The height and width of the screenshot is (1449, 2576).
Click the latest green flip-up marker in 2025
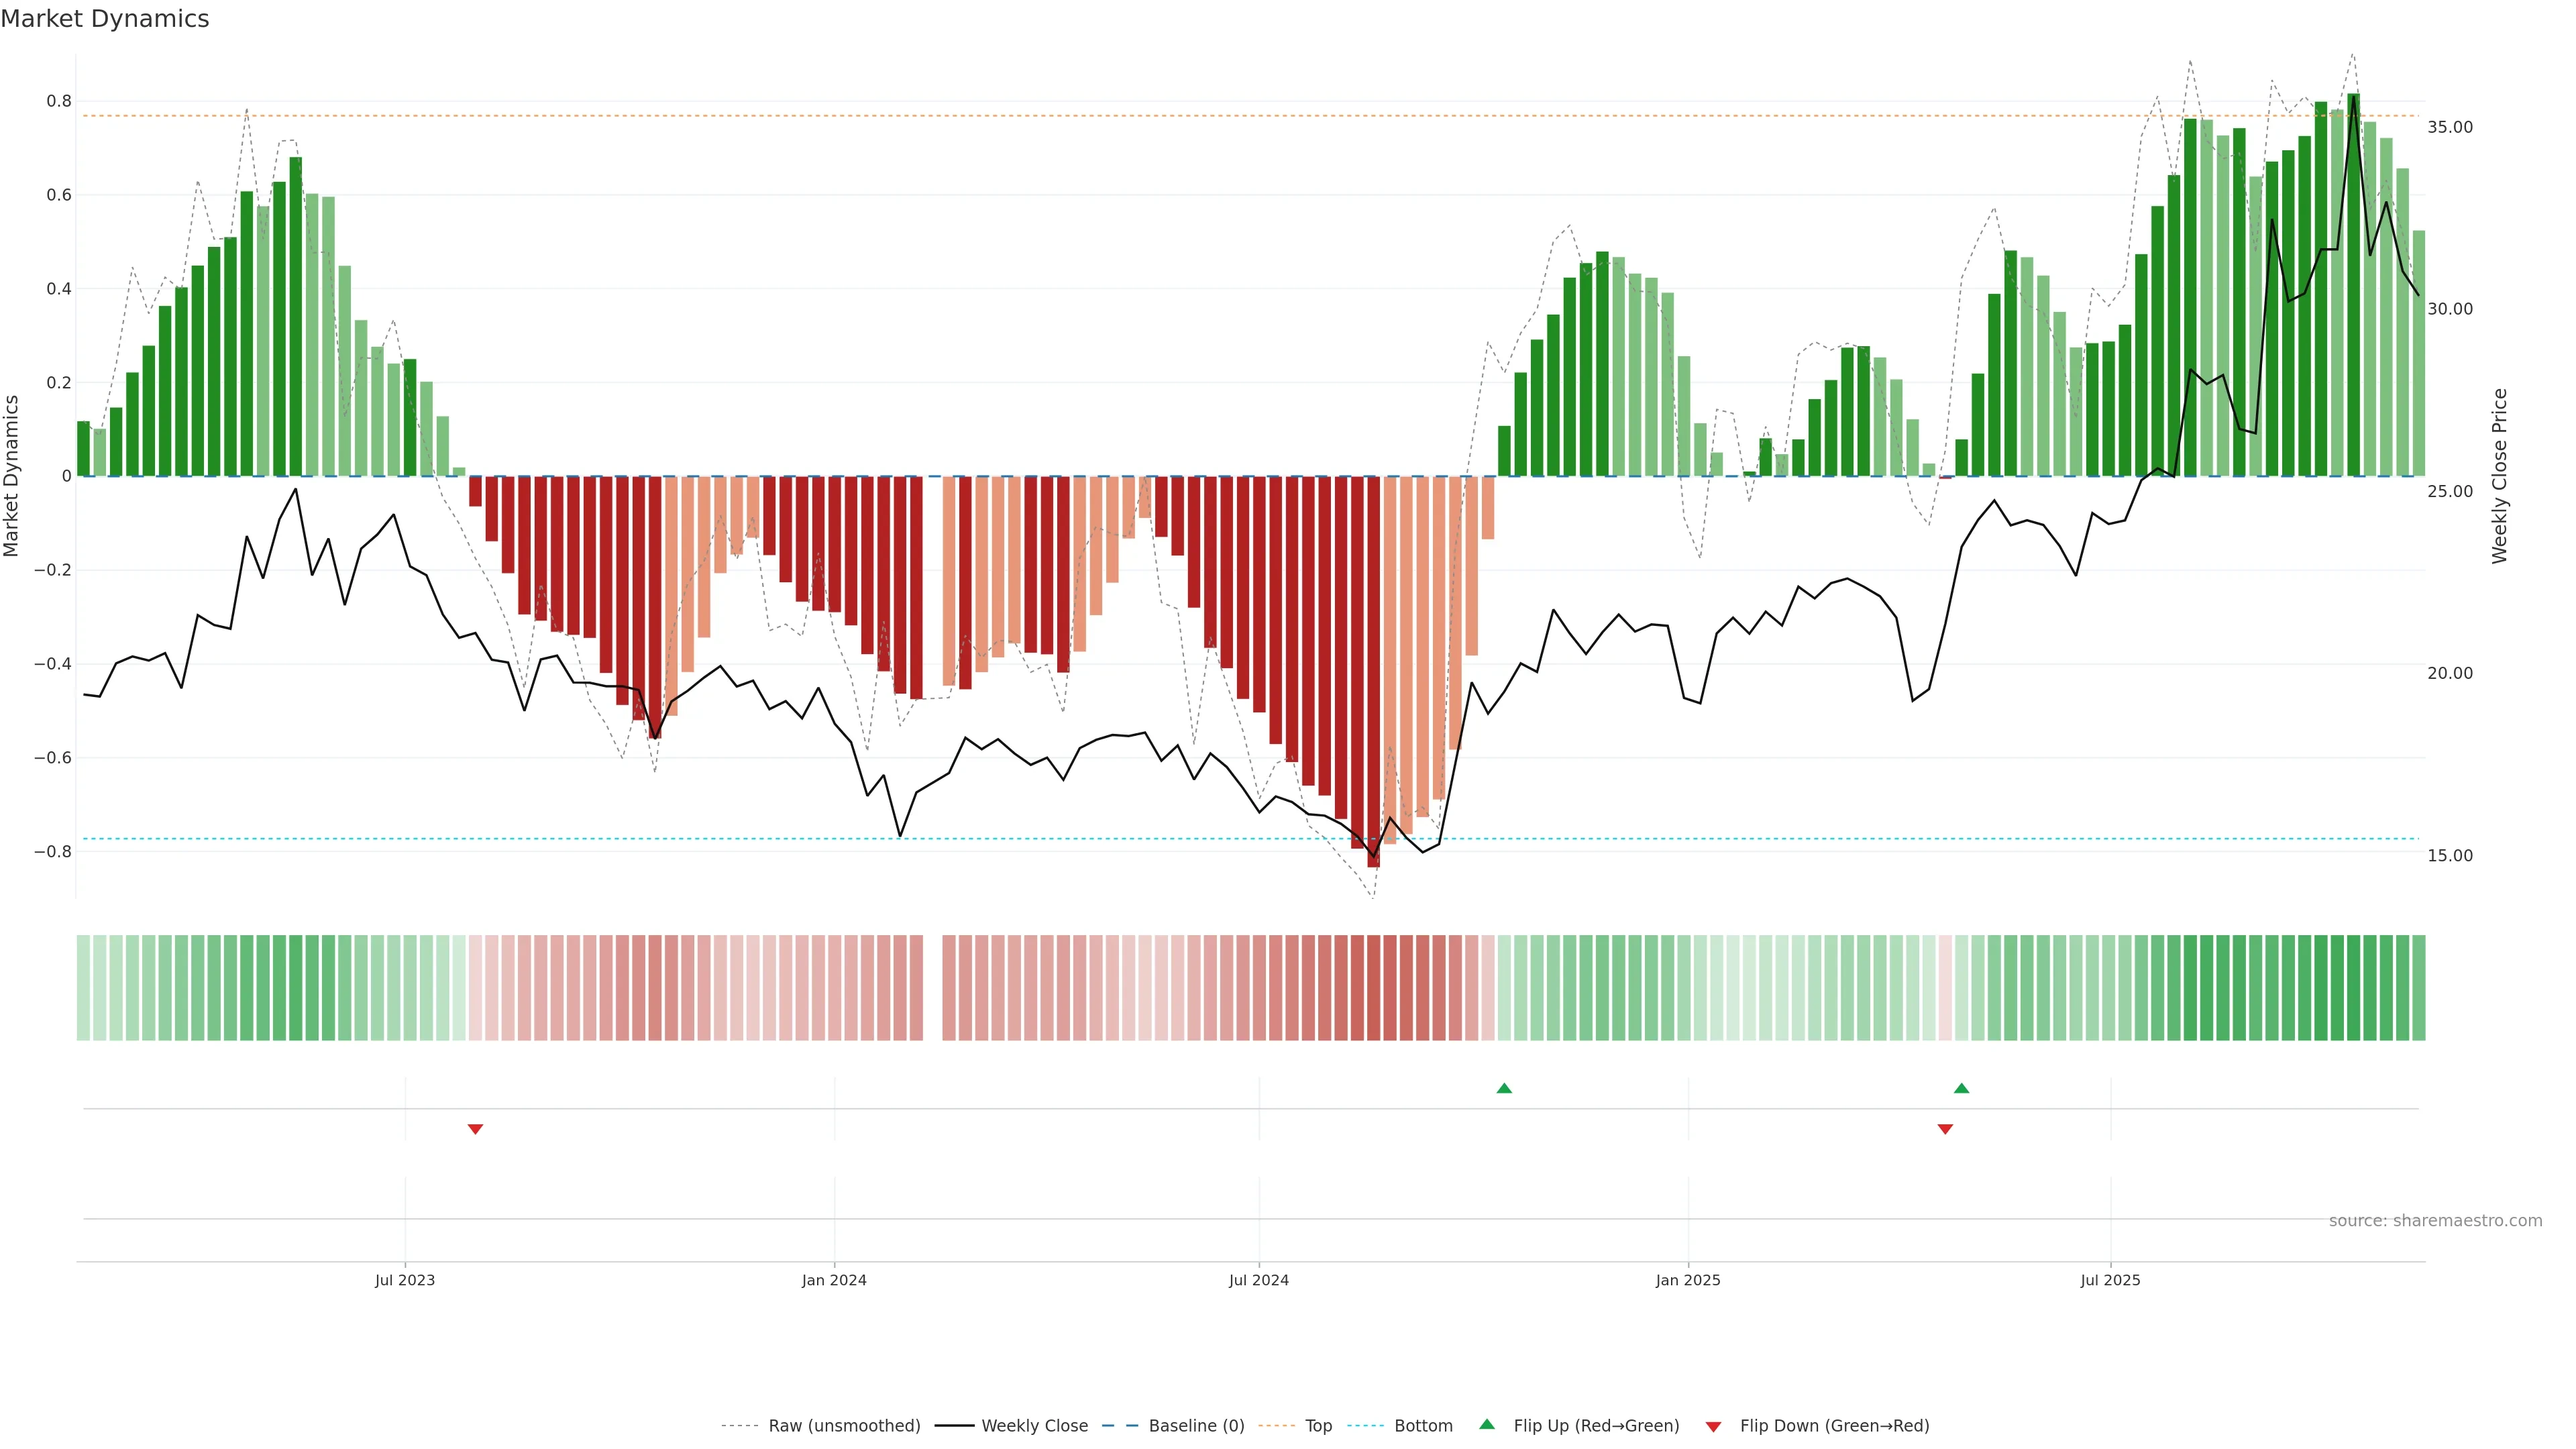click(x=1961, y=1088)
